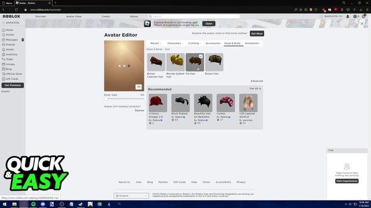Screen dimensions: 371x208
Task: Expand the Head & Body tab dropdown
Action: pos(233,43)
